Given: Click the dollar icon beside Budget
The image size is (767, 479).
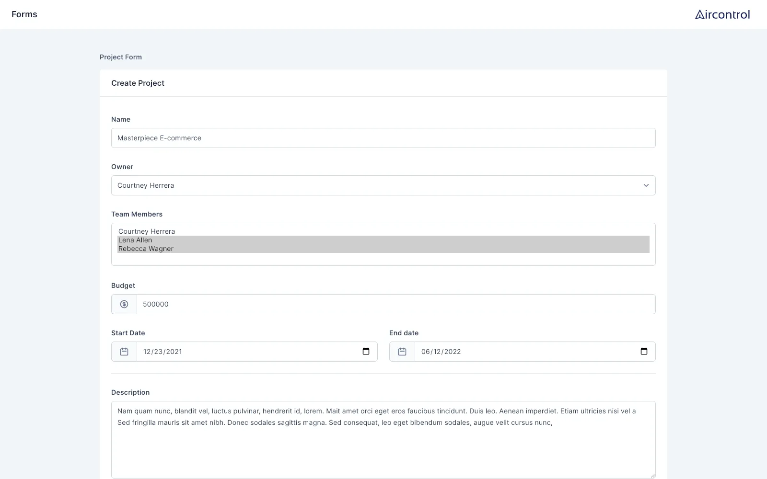Looking at the screenshot, I should click(x=124, y=304).
